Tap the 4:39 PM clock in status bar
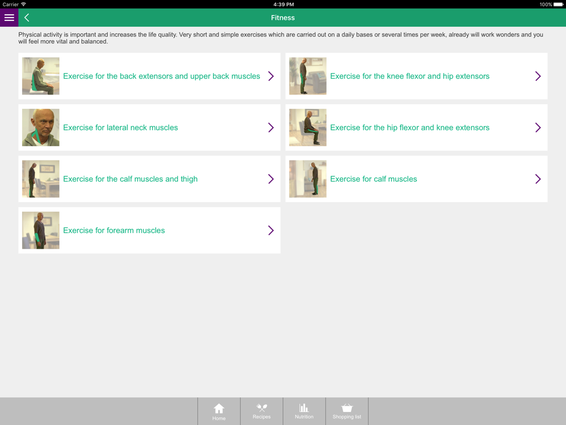The height and width of the screenshot is (425, 566). click(x=284, y=5)
